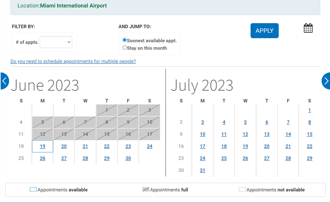Select Stay on this month option
Viewport: 330px width, 203px height.
(x=124, y=48)
